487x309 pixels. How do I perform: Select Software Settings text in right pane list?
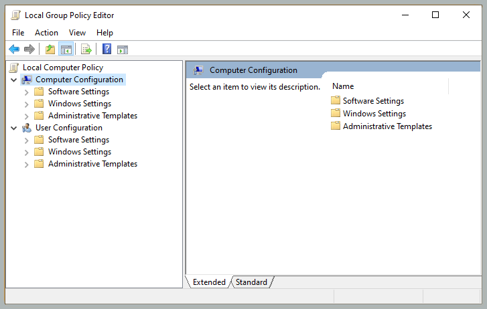pos(373,101)
